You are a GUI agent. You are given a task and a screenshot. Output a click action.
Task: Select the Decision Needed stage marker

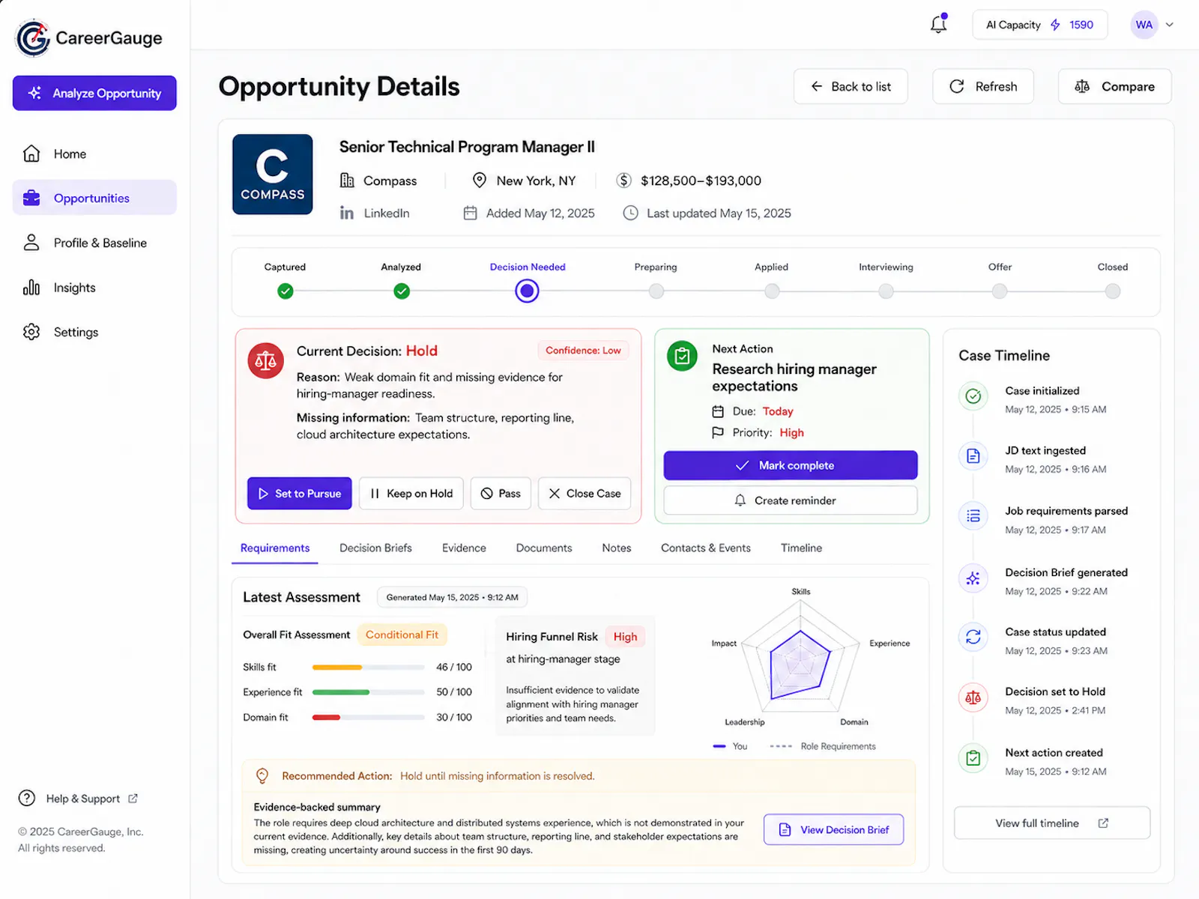pos(528,291)
